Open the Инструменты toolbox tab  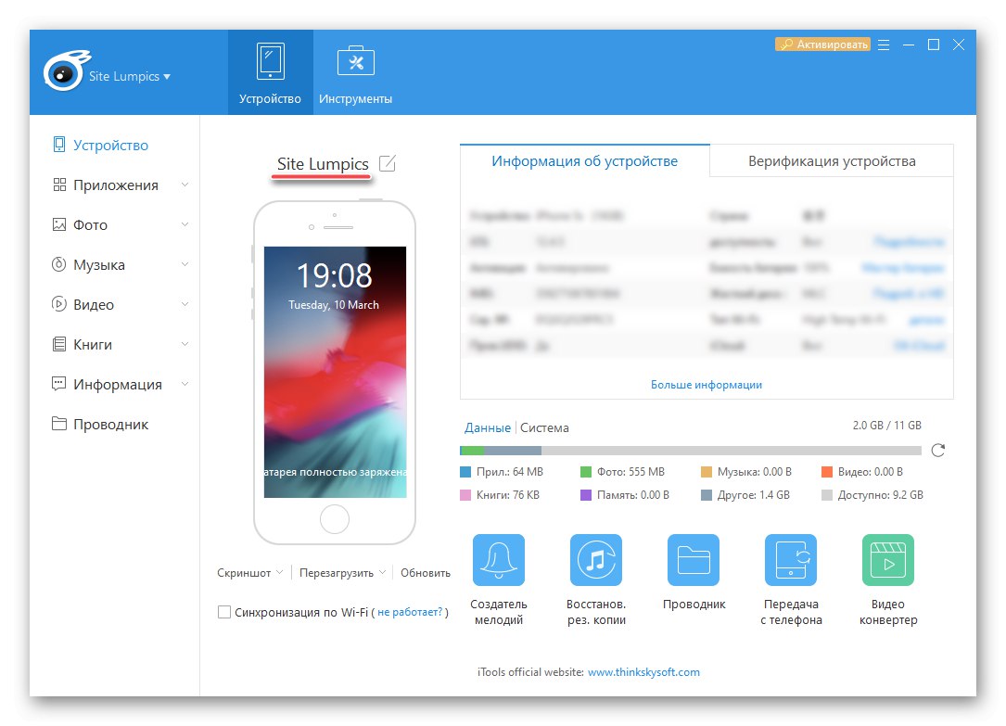(x=355, y=72)
